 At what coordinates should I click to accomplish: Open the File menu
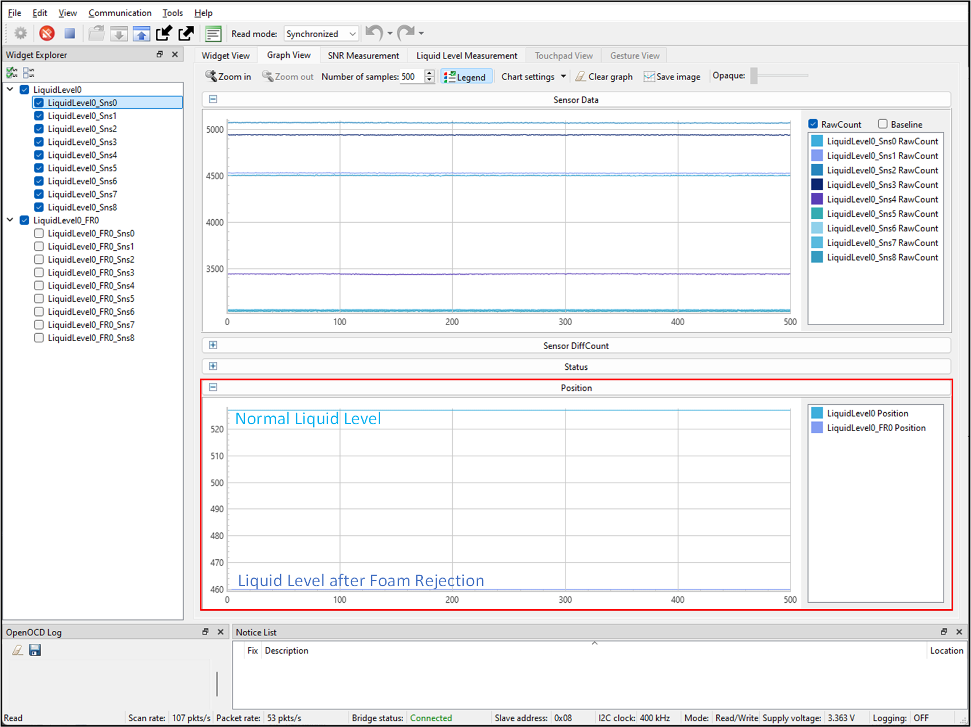click(x=14, y=13)
